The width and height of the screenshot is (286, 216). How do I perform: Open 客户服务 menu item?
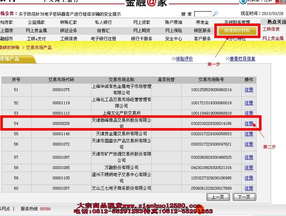[x=202, y=39]
